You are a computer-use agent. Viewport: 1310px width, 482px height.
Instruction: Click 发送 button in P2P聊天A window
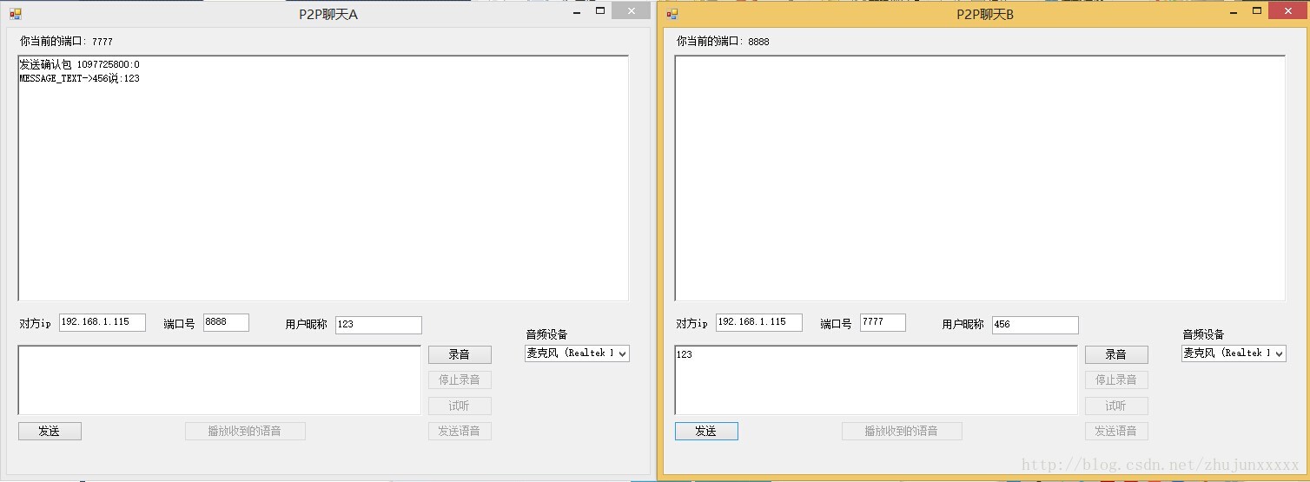click(50, 431)
